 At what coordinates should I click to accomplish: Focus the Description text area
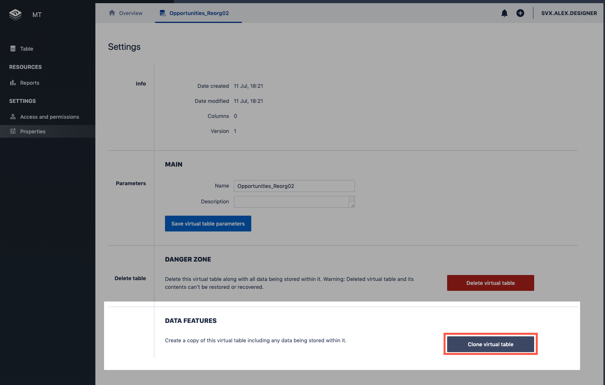click(x=291, y=202)
